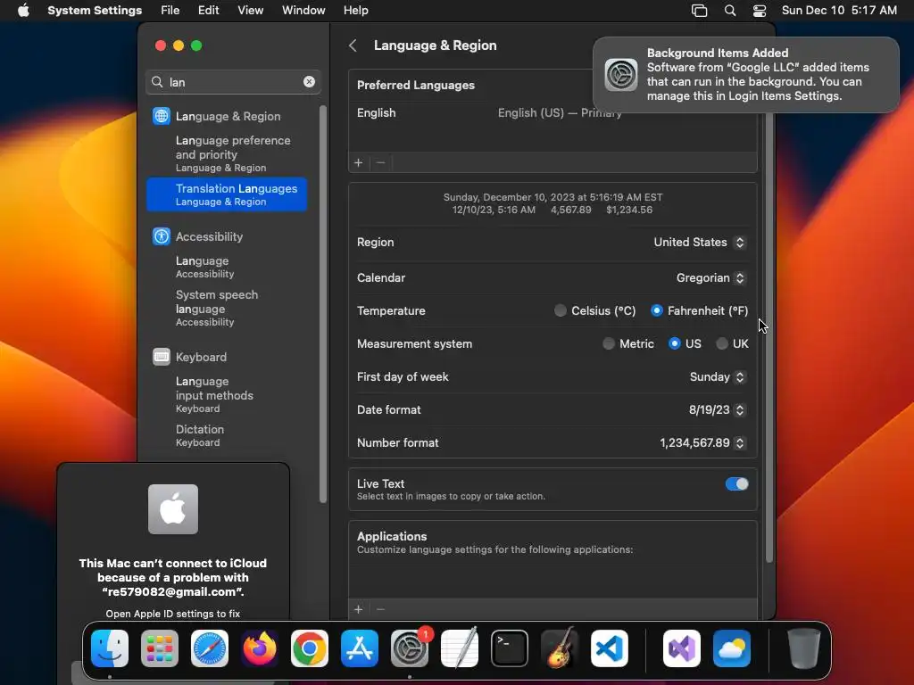Screen dimensions: 914x685
Task: Open the Edit menu
Action: (209, 11)
